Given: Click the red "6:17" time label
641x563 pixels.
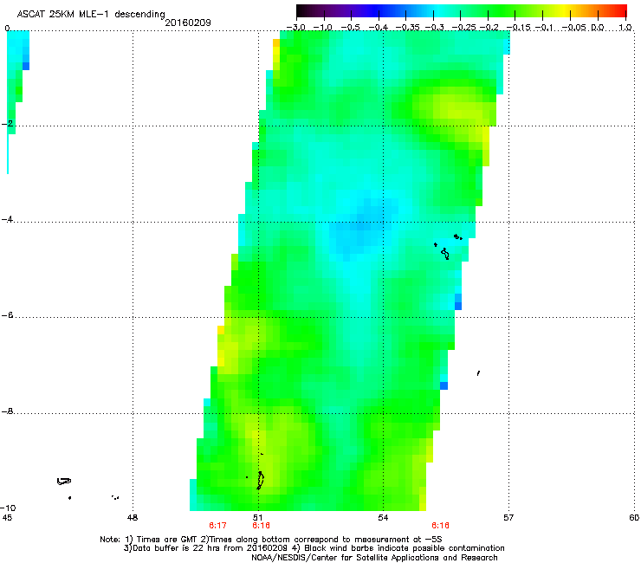Looking at the screenshot, I should pyautogui.click(x=218, y=526).
